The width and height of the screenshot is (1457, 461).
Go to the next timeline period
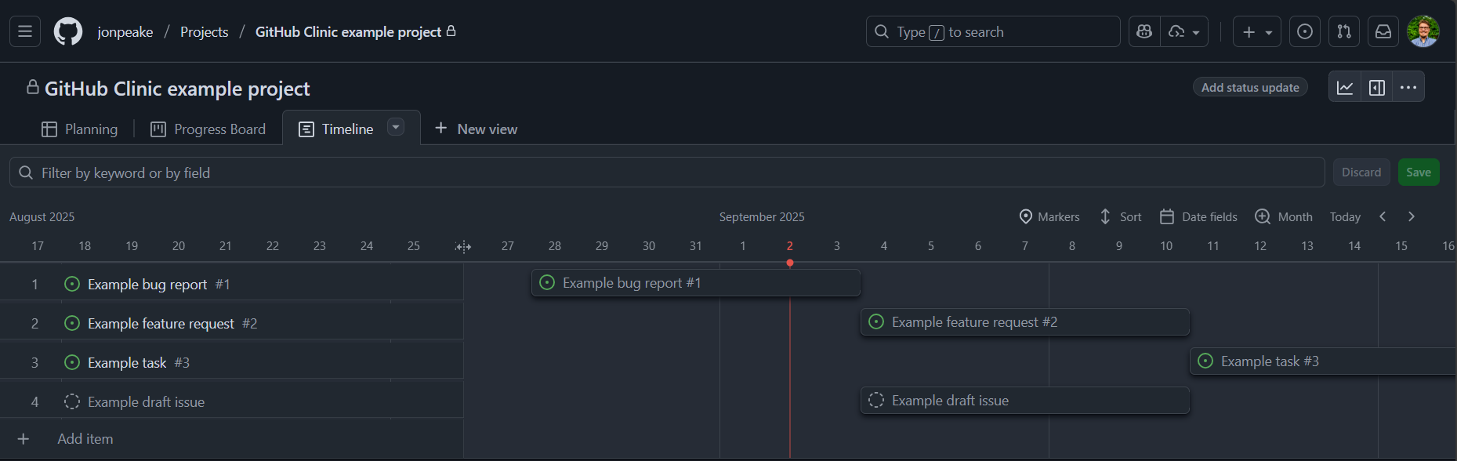click(x=1412, y=216)
